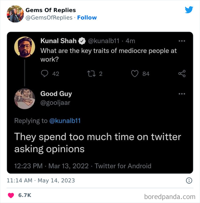Screen dimensions: 200x203
Task: Click the Twitter for Android source label
Action: tap(123, 166)
